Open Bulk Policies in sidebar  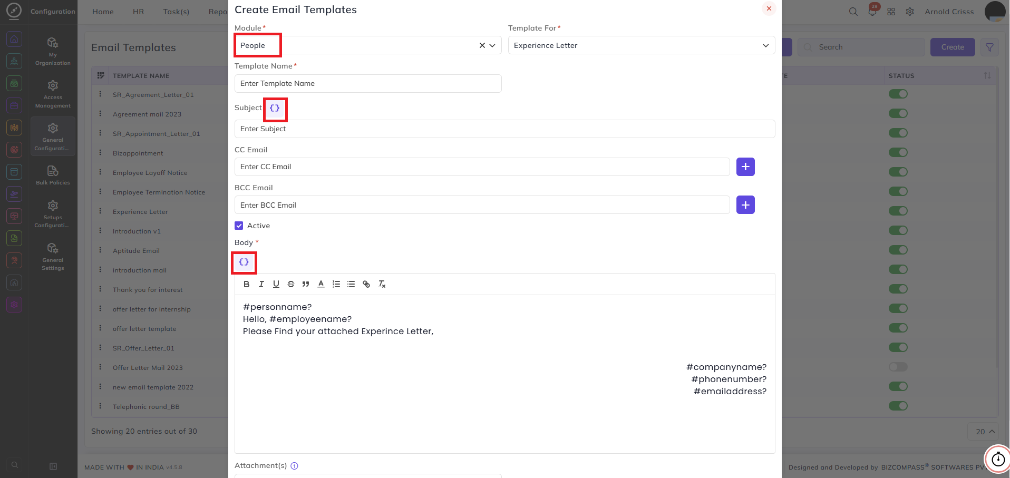pyautogui.click(x=53, y=175)
